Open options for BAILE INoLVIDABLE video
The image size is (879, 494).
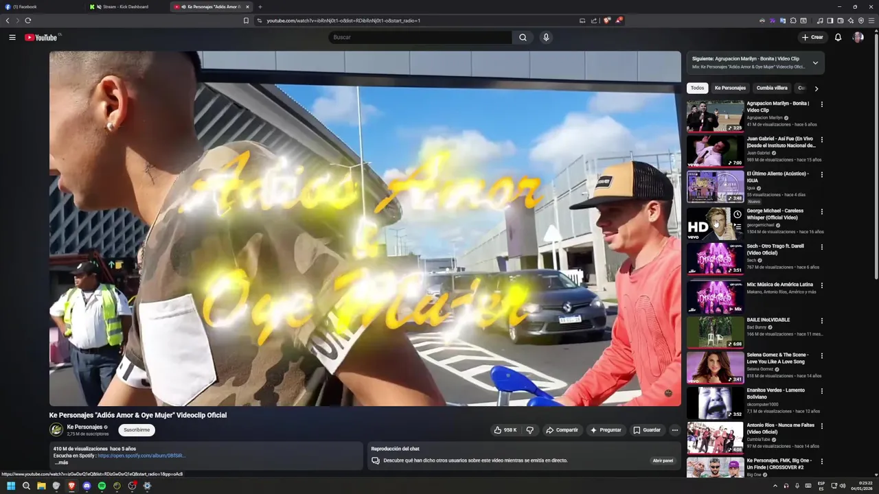tap(821, 320)
